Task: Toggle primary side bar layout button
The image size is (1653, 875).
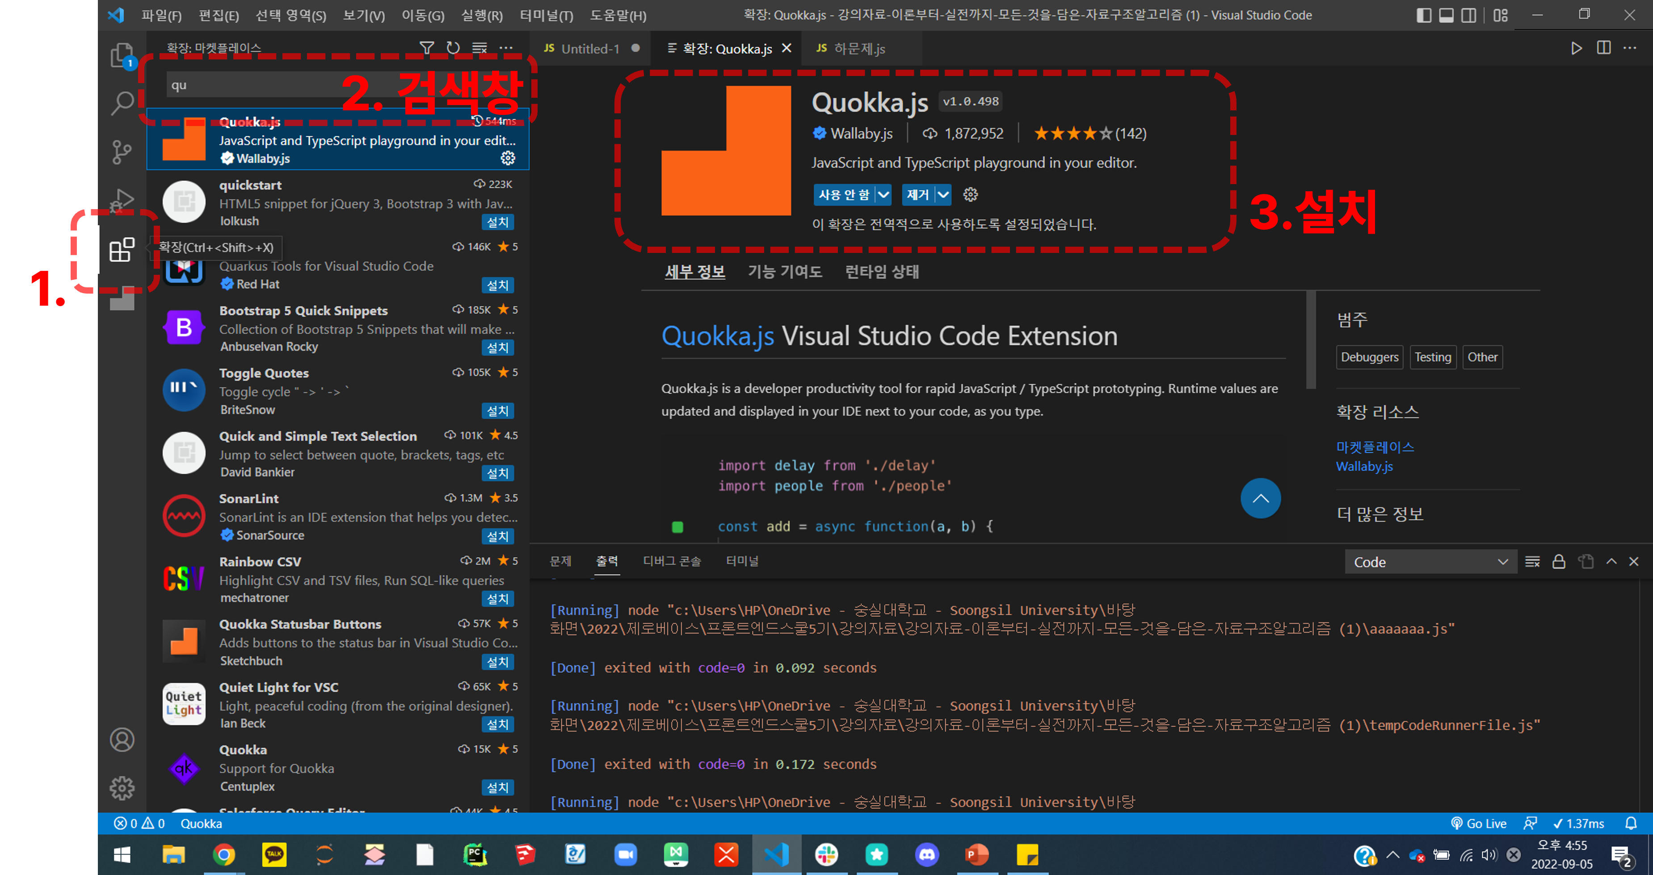Action: pyautogui.click(x=1423, y=15)
